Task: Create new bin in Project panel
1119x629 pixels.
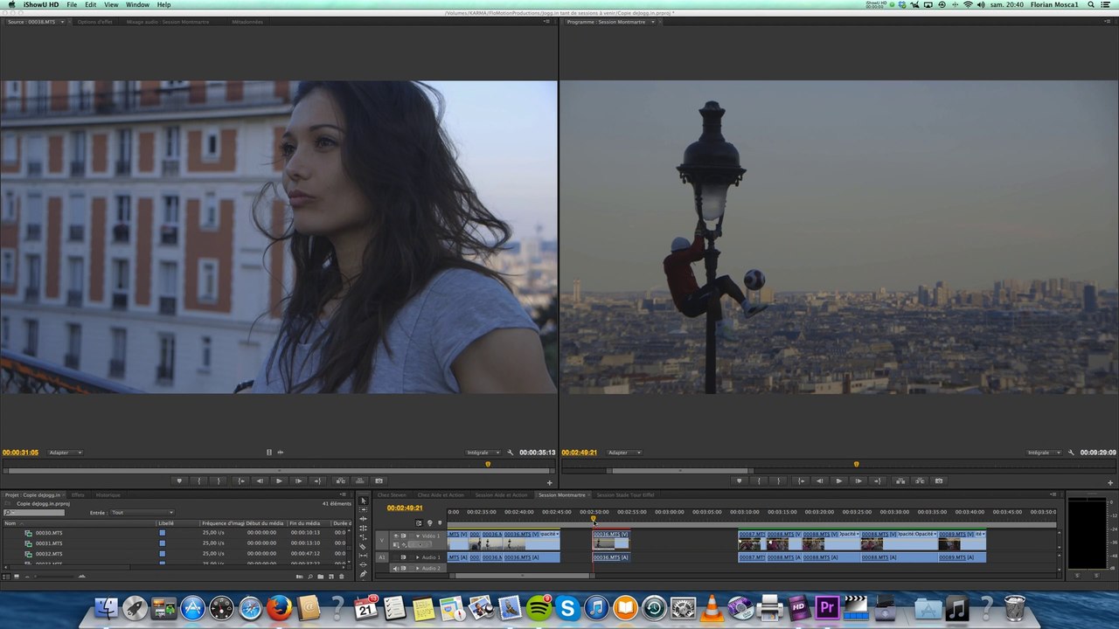Action: click(x=320, y=577)
